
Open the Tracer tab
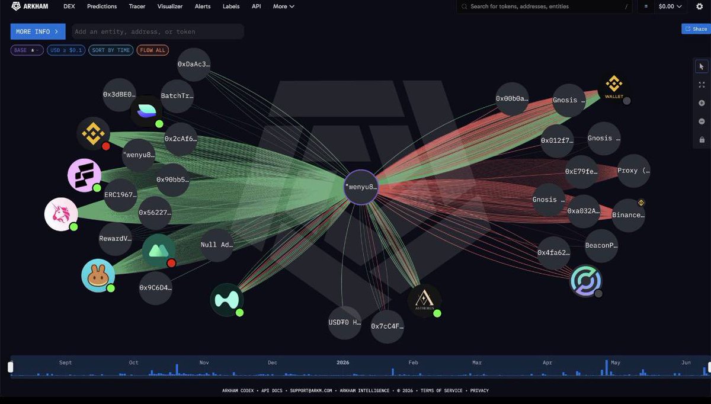coord(137,7)
